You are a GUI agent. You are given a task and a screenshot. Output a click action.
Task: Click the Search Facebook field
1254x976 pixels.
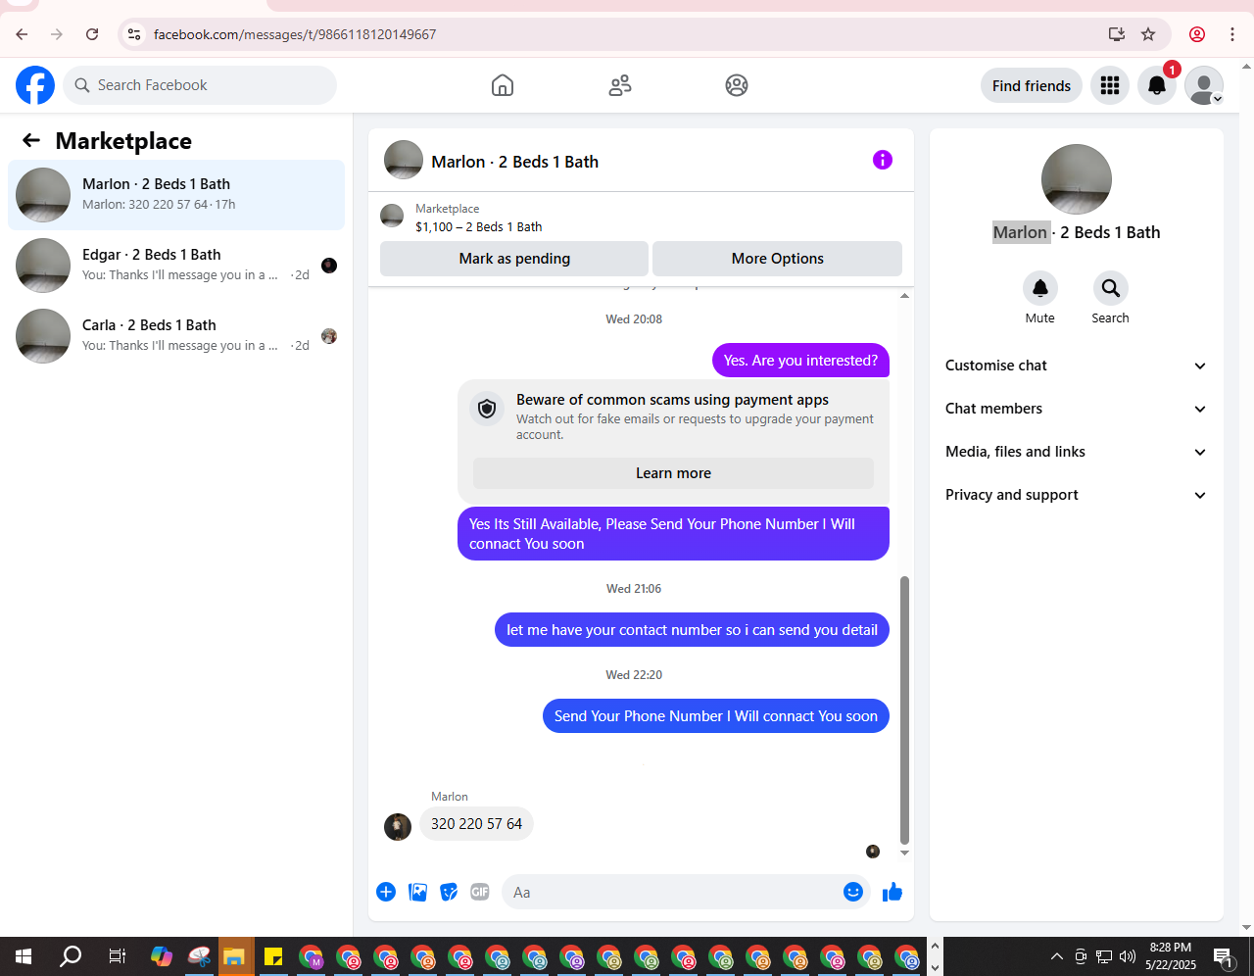point(200,85)
